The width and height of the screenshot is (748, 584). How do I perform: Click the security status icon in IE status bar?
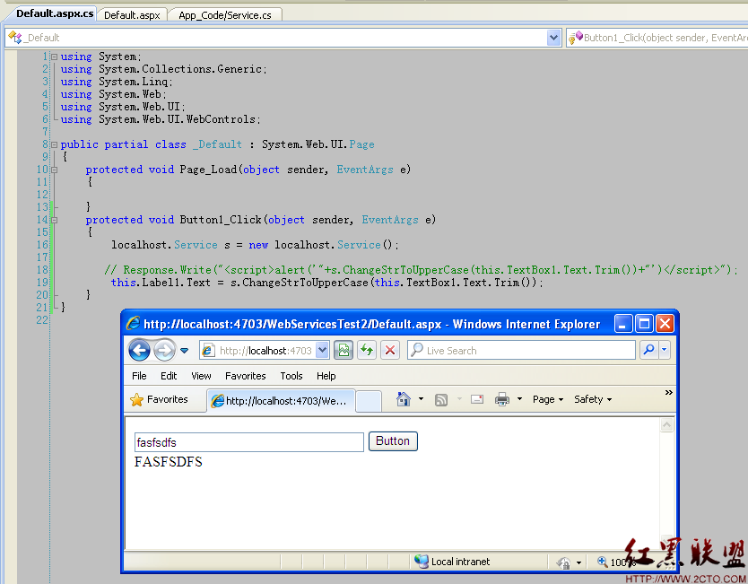tap(563, 562)
